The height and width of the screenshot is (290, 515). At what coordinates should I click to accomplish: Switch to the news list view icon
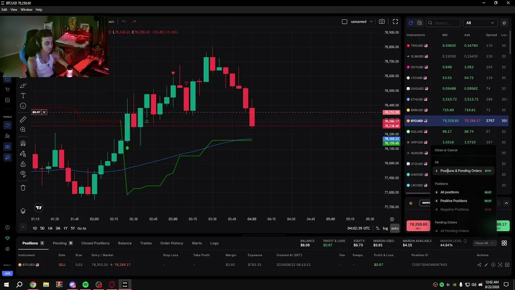coord(419,23)
